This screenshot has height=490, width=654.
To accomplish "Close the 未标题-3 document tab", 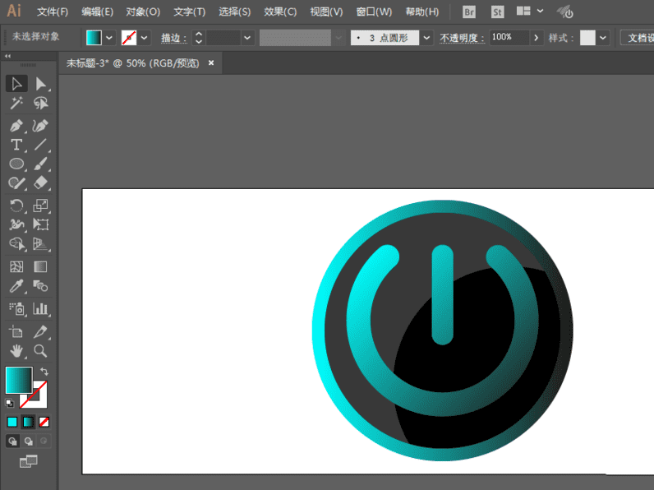I will click(211, 62).
